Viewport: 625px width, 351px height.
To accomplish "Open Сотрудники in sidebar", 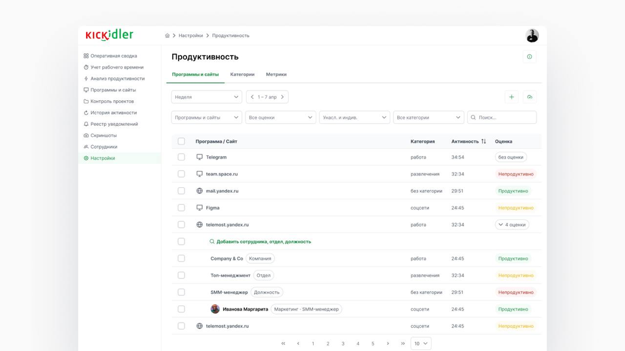I will (x=104, y=147).
